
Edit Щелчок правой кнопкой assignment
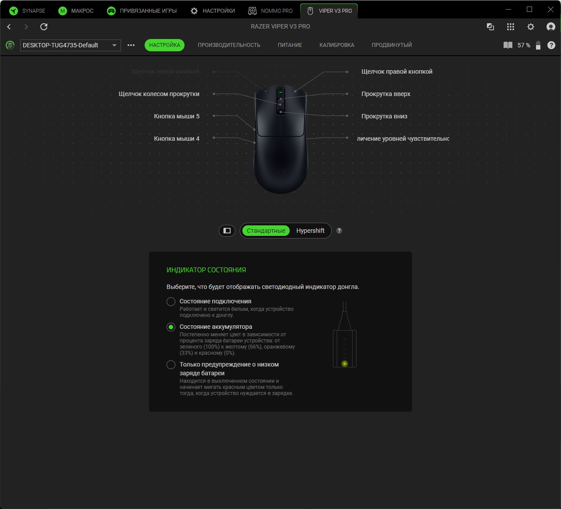(397, 71)
